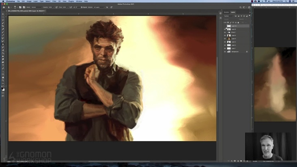Image resolution: width=297 pixels, height=167 pixels.
Task: Switch to the Pug Palettes document window
Action: coord(274,4)
